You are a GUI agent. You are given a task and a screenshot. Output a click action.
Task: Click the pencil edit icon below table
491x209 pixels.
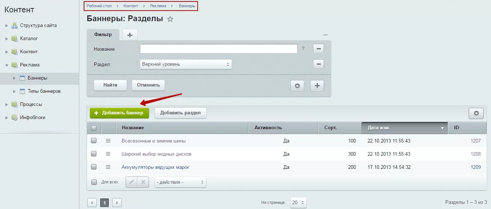[x=132, y=182]
